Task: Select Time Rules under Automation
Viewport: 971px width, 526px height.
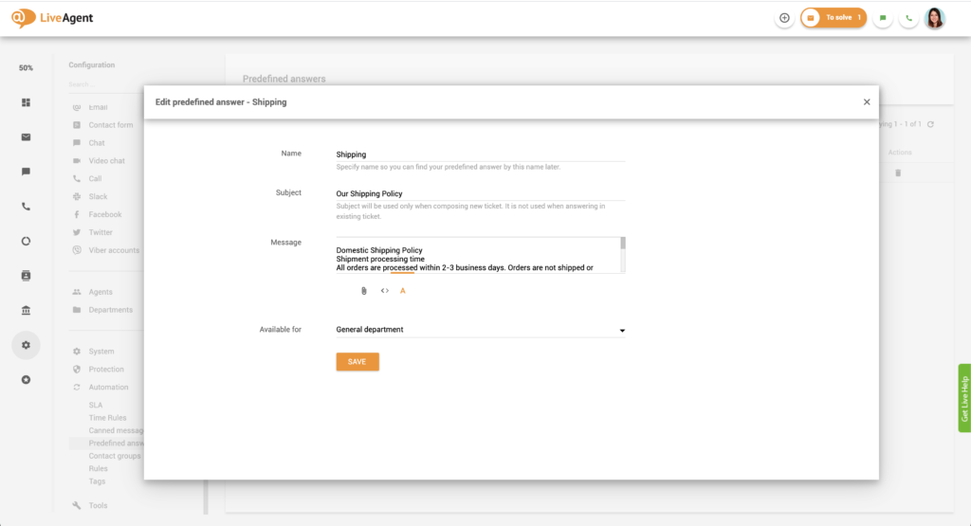Action: 107,418
